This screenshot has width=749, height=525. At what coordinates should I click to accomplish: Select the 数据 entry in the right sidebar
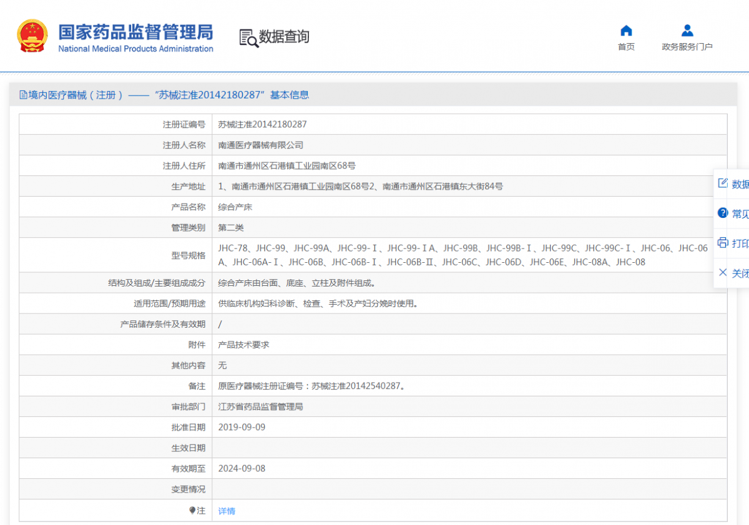click(x=739, y=184)
